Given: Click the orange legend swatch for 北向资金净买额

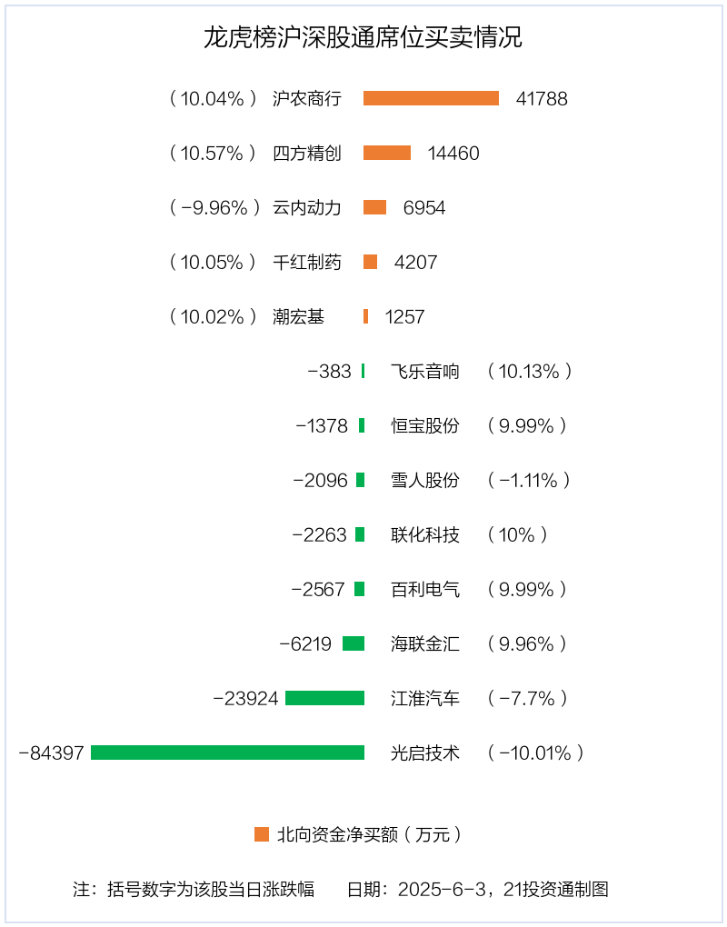Looking at the screenshot, I should pyautogui.click(x=262, y=834).
